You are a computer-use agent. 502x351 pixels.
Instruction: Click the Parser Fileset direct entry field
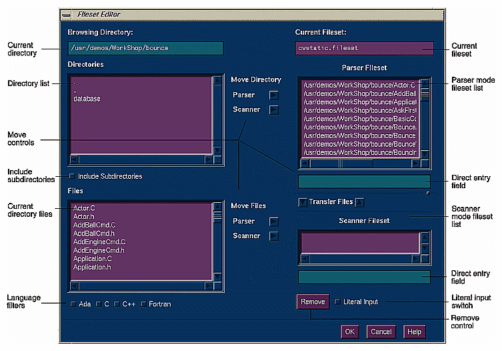click(x=365, y=182)
